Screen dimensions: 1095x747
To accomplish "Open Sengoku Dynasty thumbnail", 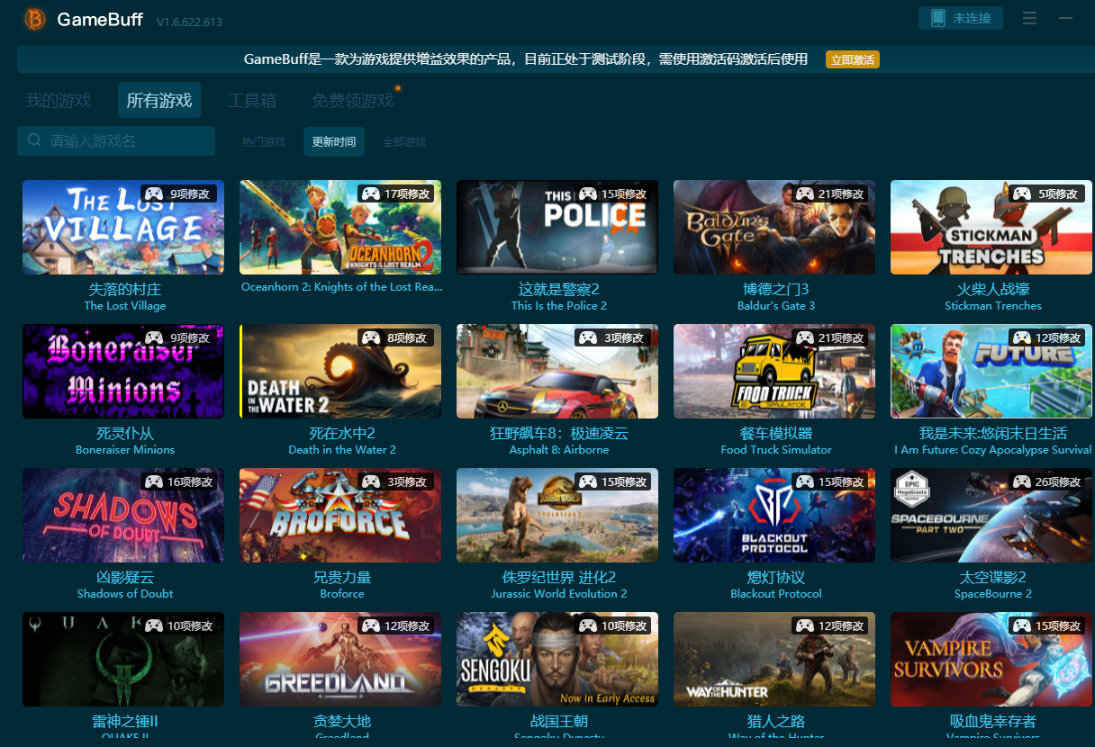I will [557, 659].
